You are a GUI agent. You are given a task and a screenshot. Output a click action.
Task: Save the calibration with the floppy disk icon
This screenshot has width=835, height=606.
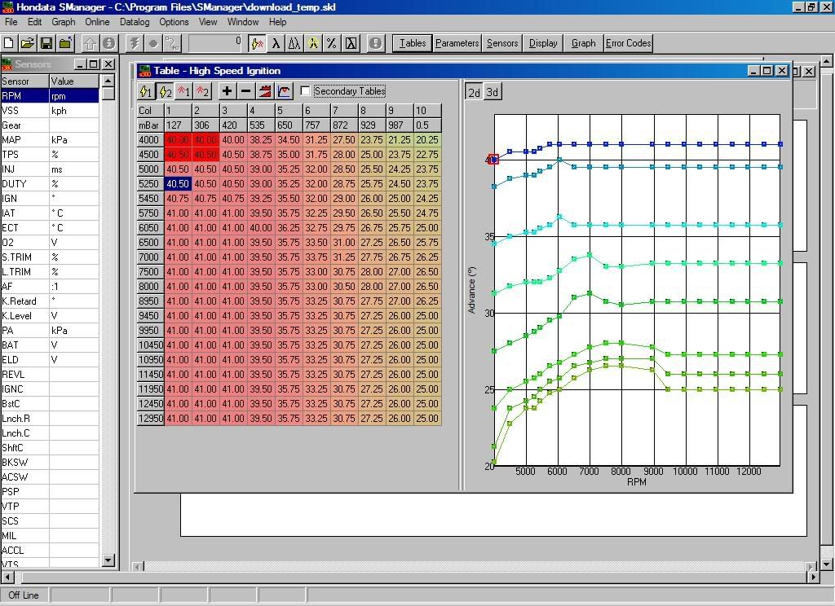coord(46,43)
